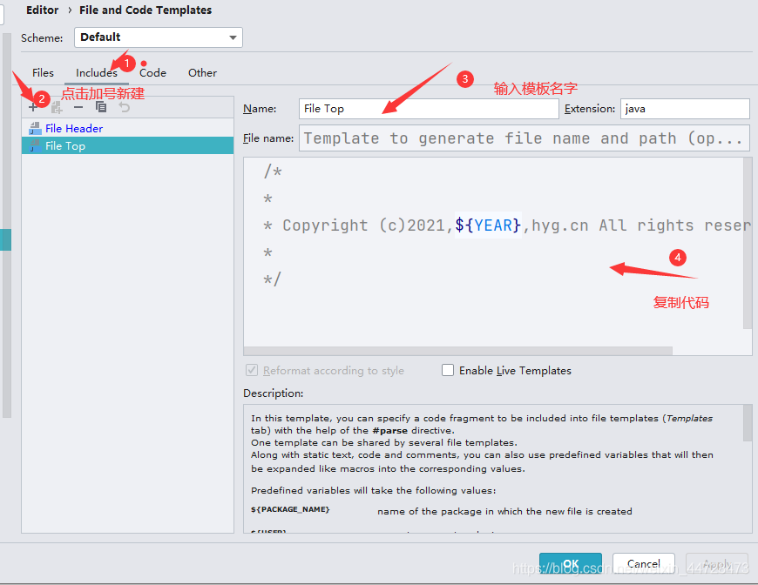Viewport: 758px width, 585px height.
Task: Click the Create Child Template icon
Action: pos(57,107)
